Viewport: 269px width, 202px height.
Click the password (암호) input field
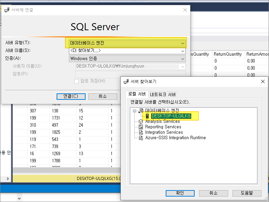[130, 74]
